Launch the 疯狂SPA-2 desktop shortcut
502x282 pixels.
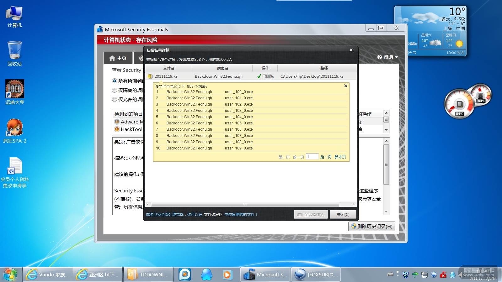[x=14, y=131]
